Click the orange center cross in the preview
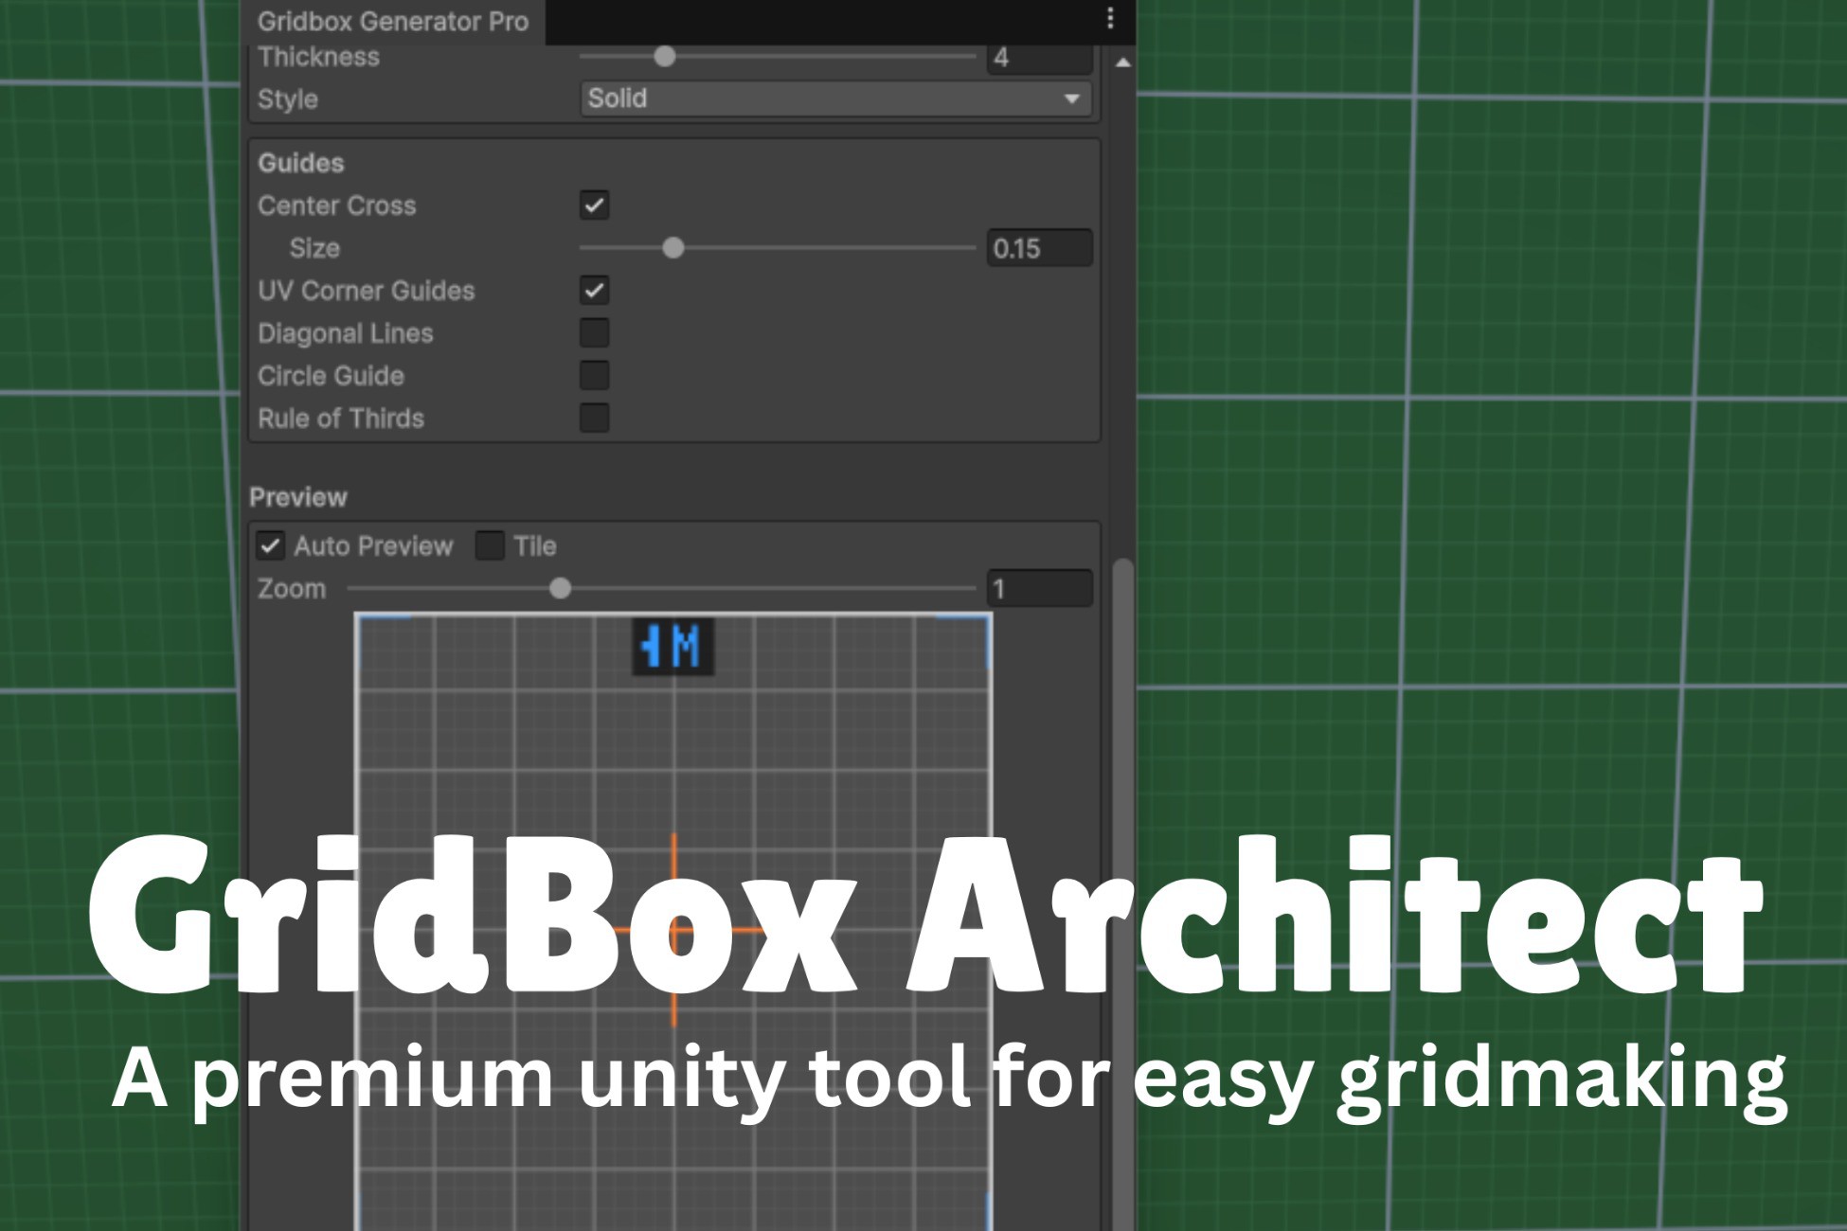Viewport: 1847px width, 1231px height. point(673,929)
